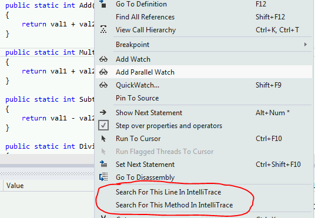Choose Search For This Method In IntelliTrace
The width and height of the screenshot is (315, 218).
[x=174, y=205]
